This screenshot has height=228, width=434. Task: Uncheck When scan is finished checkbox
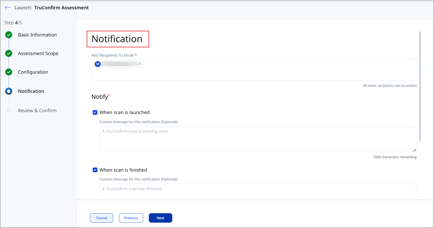95,170
